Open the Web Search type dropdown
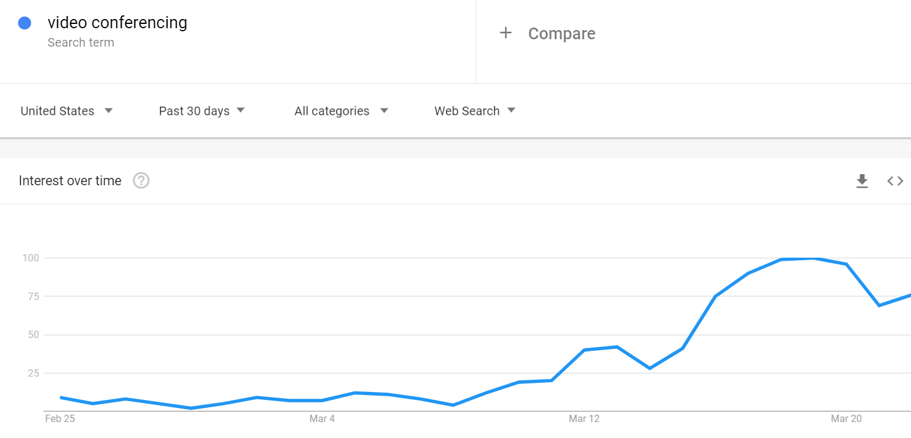This screenshot has height=438, width=911. point(475,111)
